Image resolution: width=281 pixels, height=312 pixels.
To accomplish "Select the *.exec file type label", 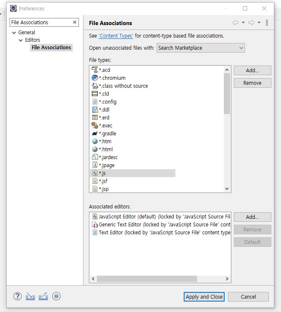I will (x=106, y=126).
